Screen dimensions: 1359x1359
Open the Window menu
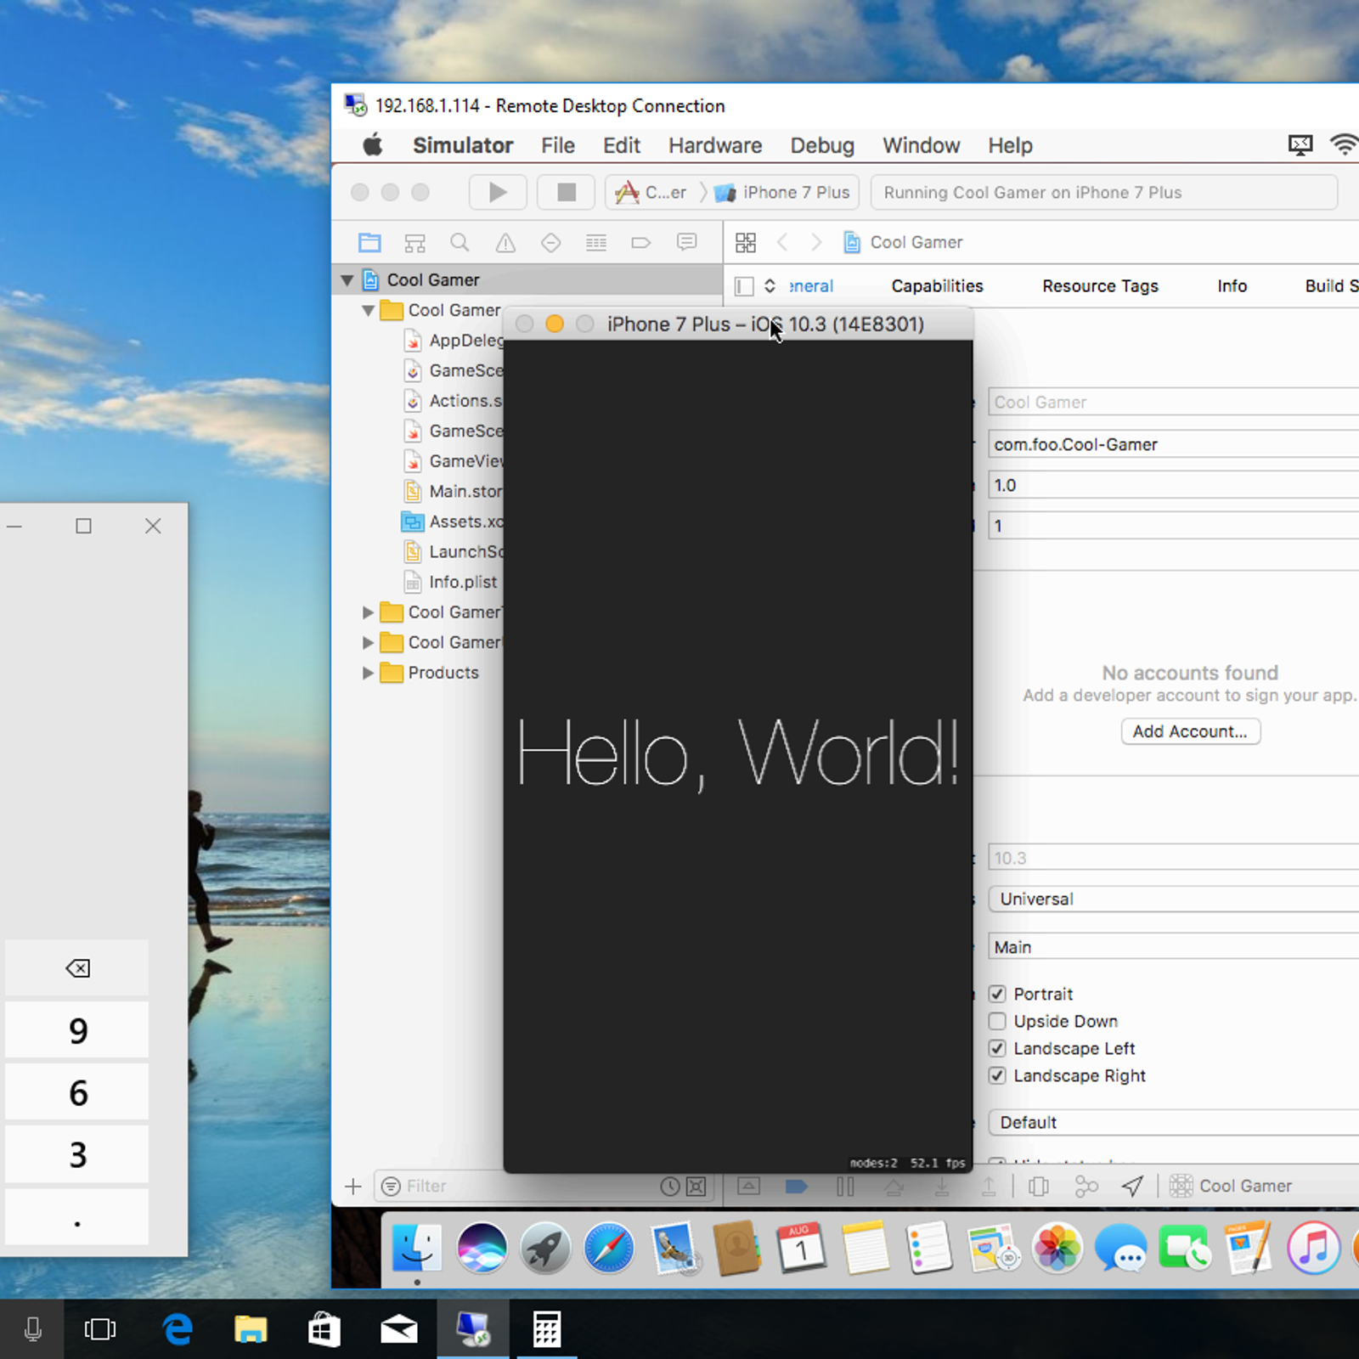922,145
